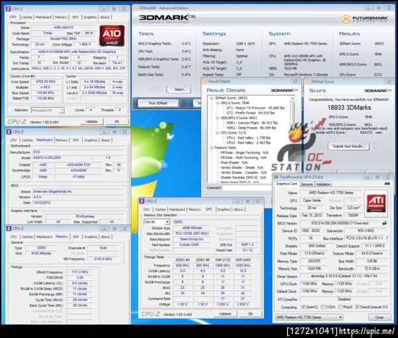398x338 pixels.
Task: Click the orange icon in Result Details title bar
Action: tap(204, 82)
